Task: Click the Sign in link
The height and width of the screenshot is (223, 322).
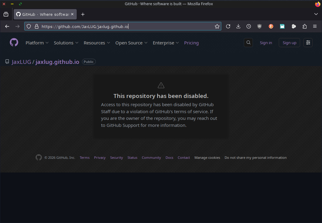Action: coord(266,43)
